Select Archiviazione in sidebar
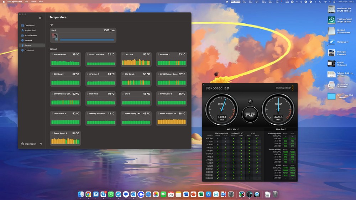 (30, 36)
